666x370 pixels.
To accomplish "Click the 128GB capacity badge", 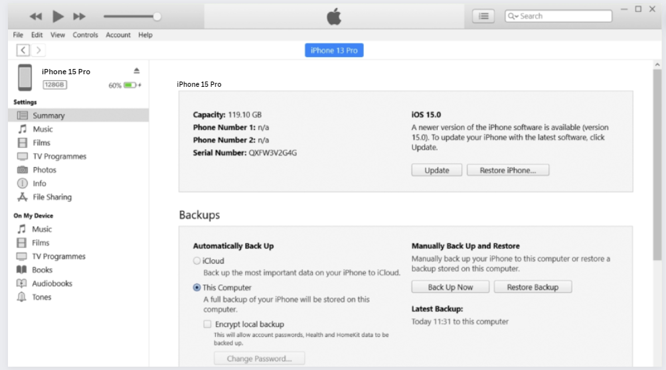I will [x=54, y=84].
